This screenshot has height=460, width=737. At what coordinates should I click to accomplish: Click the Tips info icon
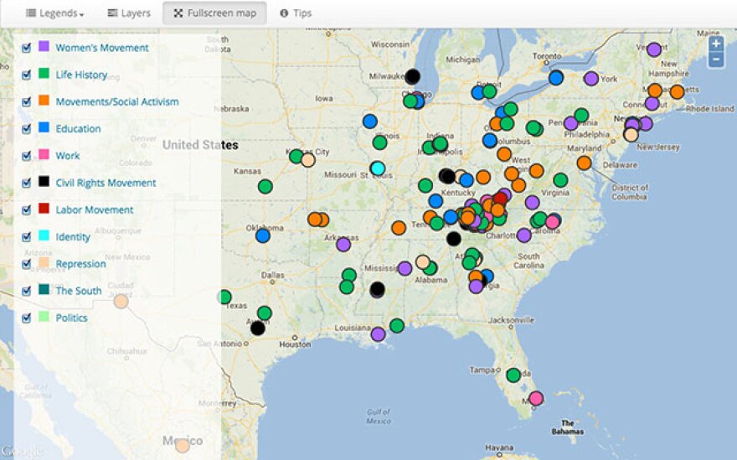pyautogui.click(x=284, y=13)
